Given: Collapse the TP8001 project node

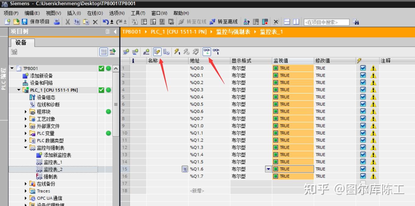Looking at the screenshot, I should [12, 68].
